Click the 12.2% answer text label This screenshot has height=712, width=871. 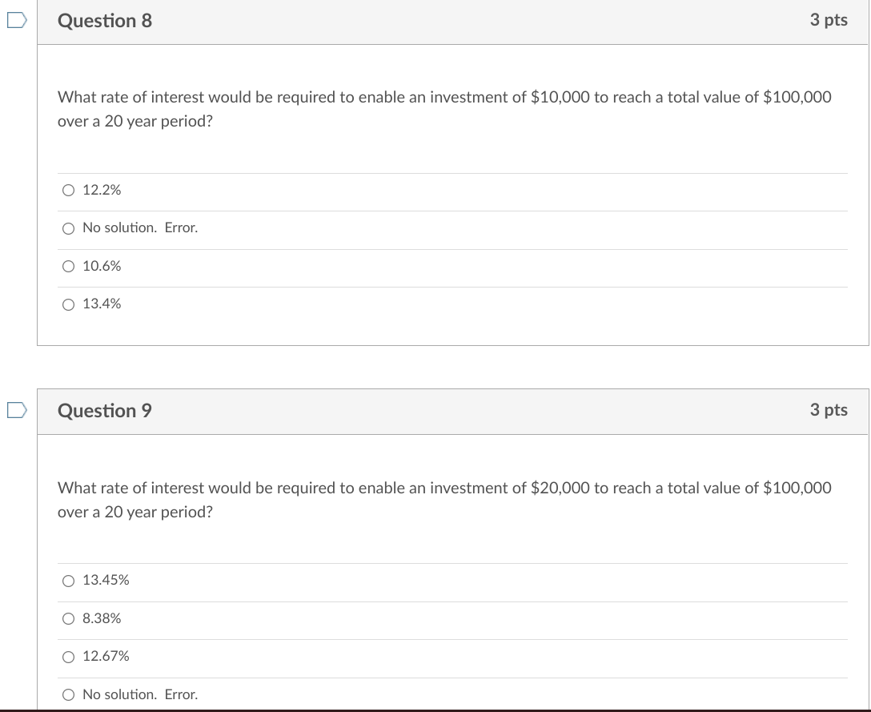point(102,190)
